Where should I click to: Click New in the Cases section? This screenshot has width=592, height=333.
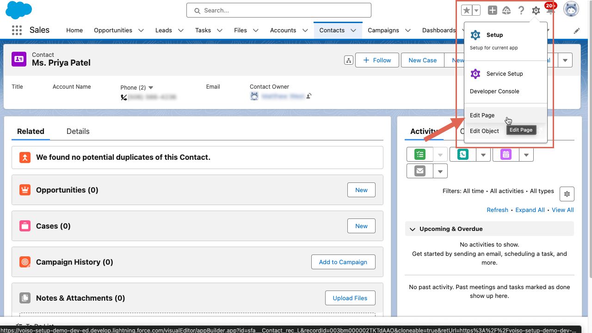coord(361,226)
